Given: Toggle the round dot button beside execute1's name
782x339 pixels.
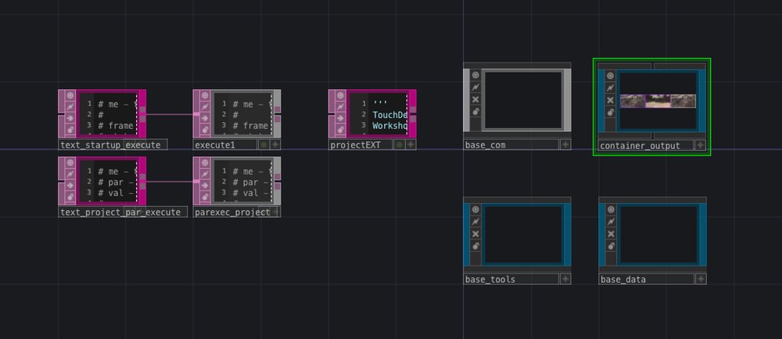Looking at the screenshot, I should [x=264, y=145].
